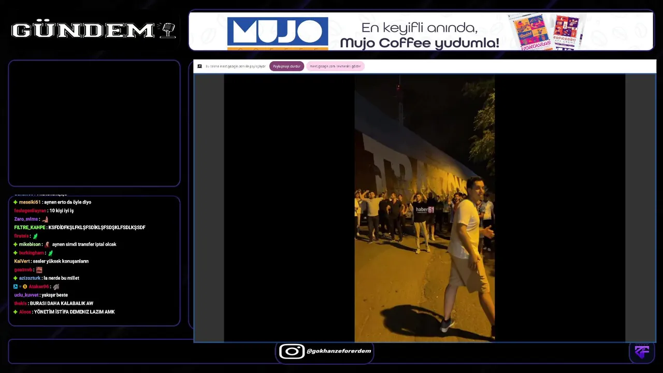The width and height of the screenshot is (663, 373).
Task: Click the Instagram camera icon
Action: coord(292,351)
